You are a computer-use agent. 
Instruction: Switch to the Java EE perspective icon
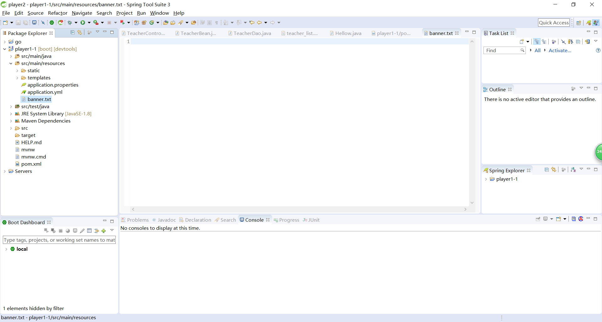point(596,23)
